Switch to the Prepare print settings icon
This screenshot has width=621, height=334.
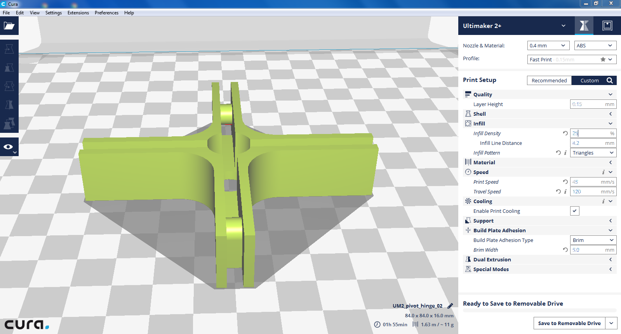coord(584,26)
